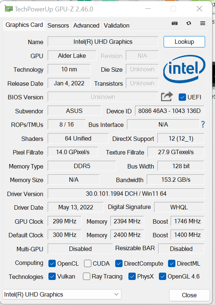215x305 pixels.
Task: Click the Lookup button
Action: 184,42
